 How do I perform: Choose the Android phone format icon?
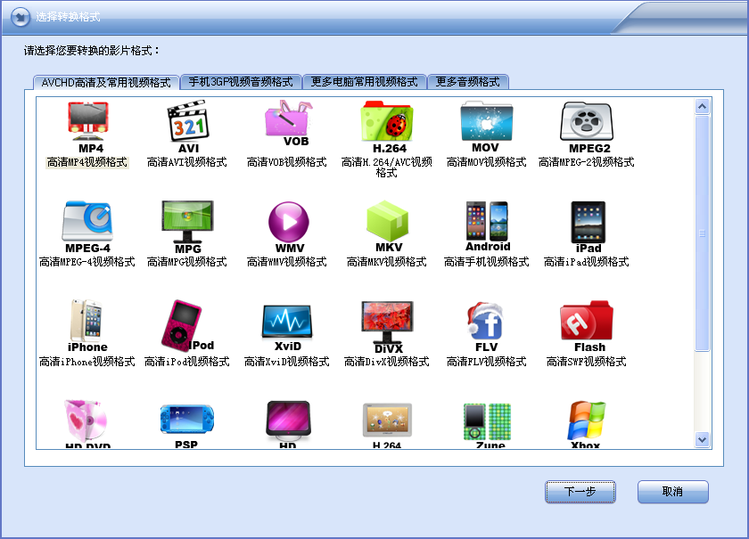(487, 221)
